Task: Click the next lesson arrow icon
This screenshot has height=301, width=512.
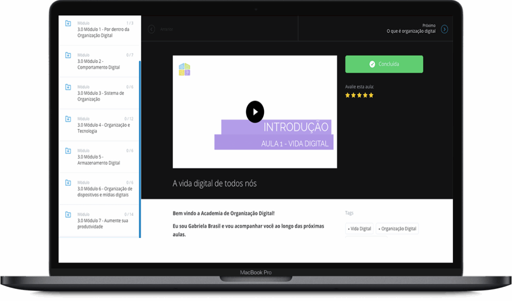Action: pyautogui.click(x=444, y=29)
